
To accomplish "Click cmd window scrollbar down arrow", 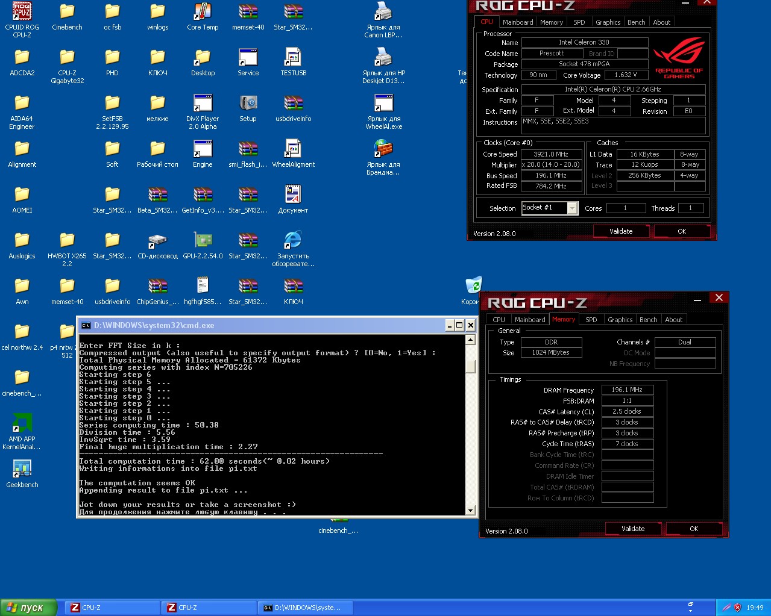I will pyautogui.click(x=471, y=510).
